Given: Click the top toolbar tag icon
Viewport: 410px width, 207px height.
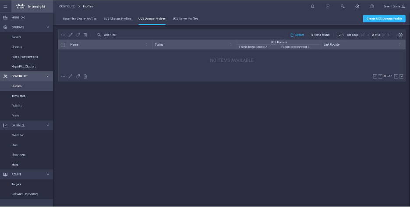Looking at the screenshot, I should click(78, 35).
